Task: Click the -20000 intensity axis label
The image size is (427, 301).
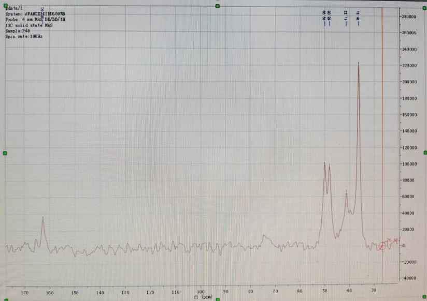Action: click(x=409, y=262)
